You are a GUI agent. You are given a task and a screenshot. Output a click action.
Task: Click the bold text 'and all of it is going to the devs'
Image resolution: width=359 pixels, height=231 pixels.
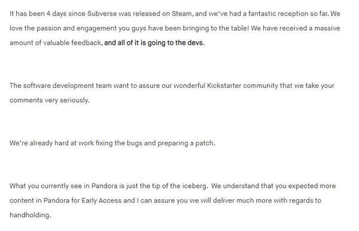pyautogui.click(x=154, y=43)
